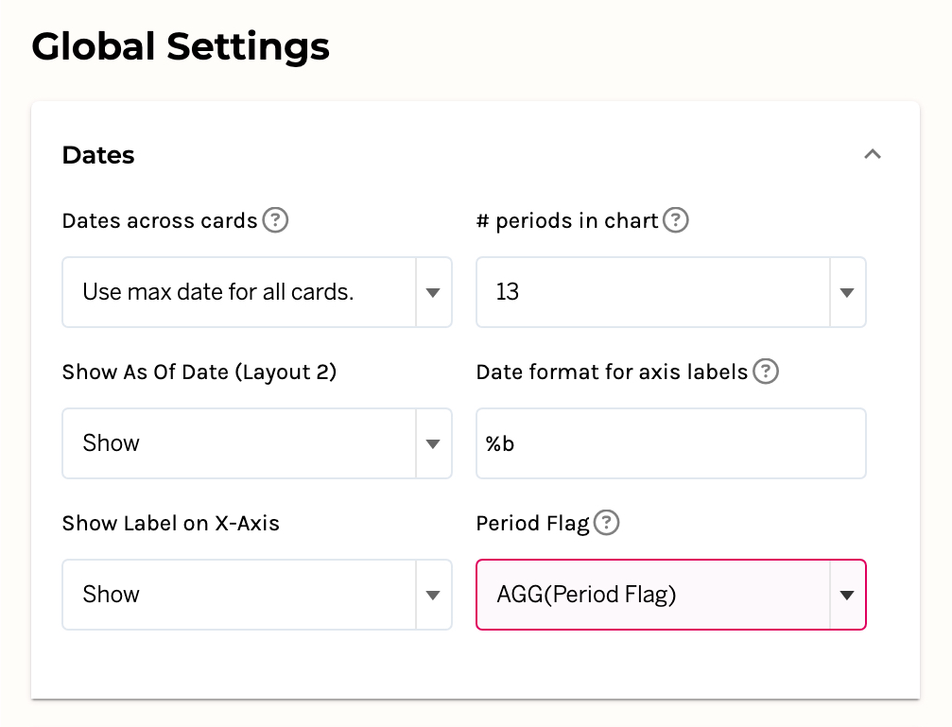Click help icon for # periods in chart
Image resolution: width=952 pixels, height=727 pixels.
tap(675, 220)
